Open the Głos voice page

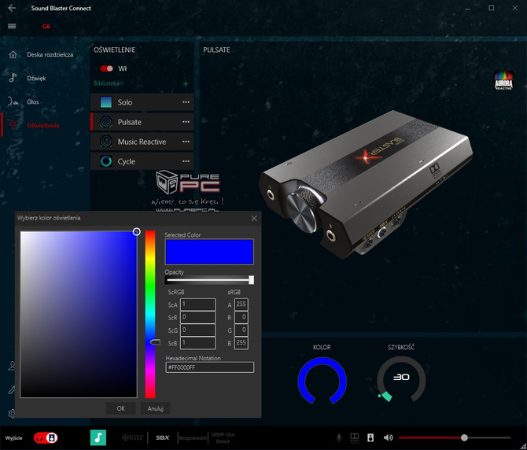click(x=33, y=101)
